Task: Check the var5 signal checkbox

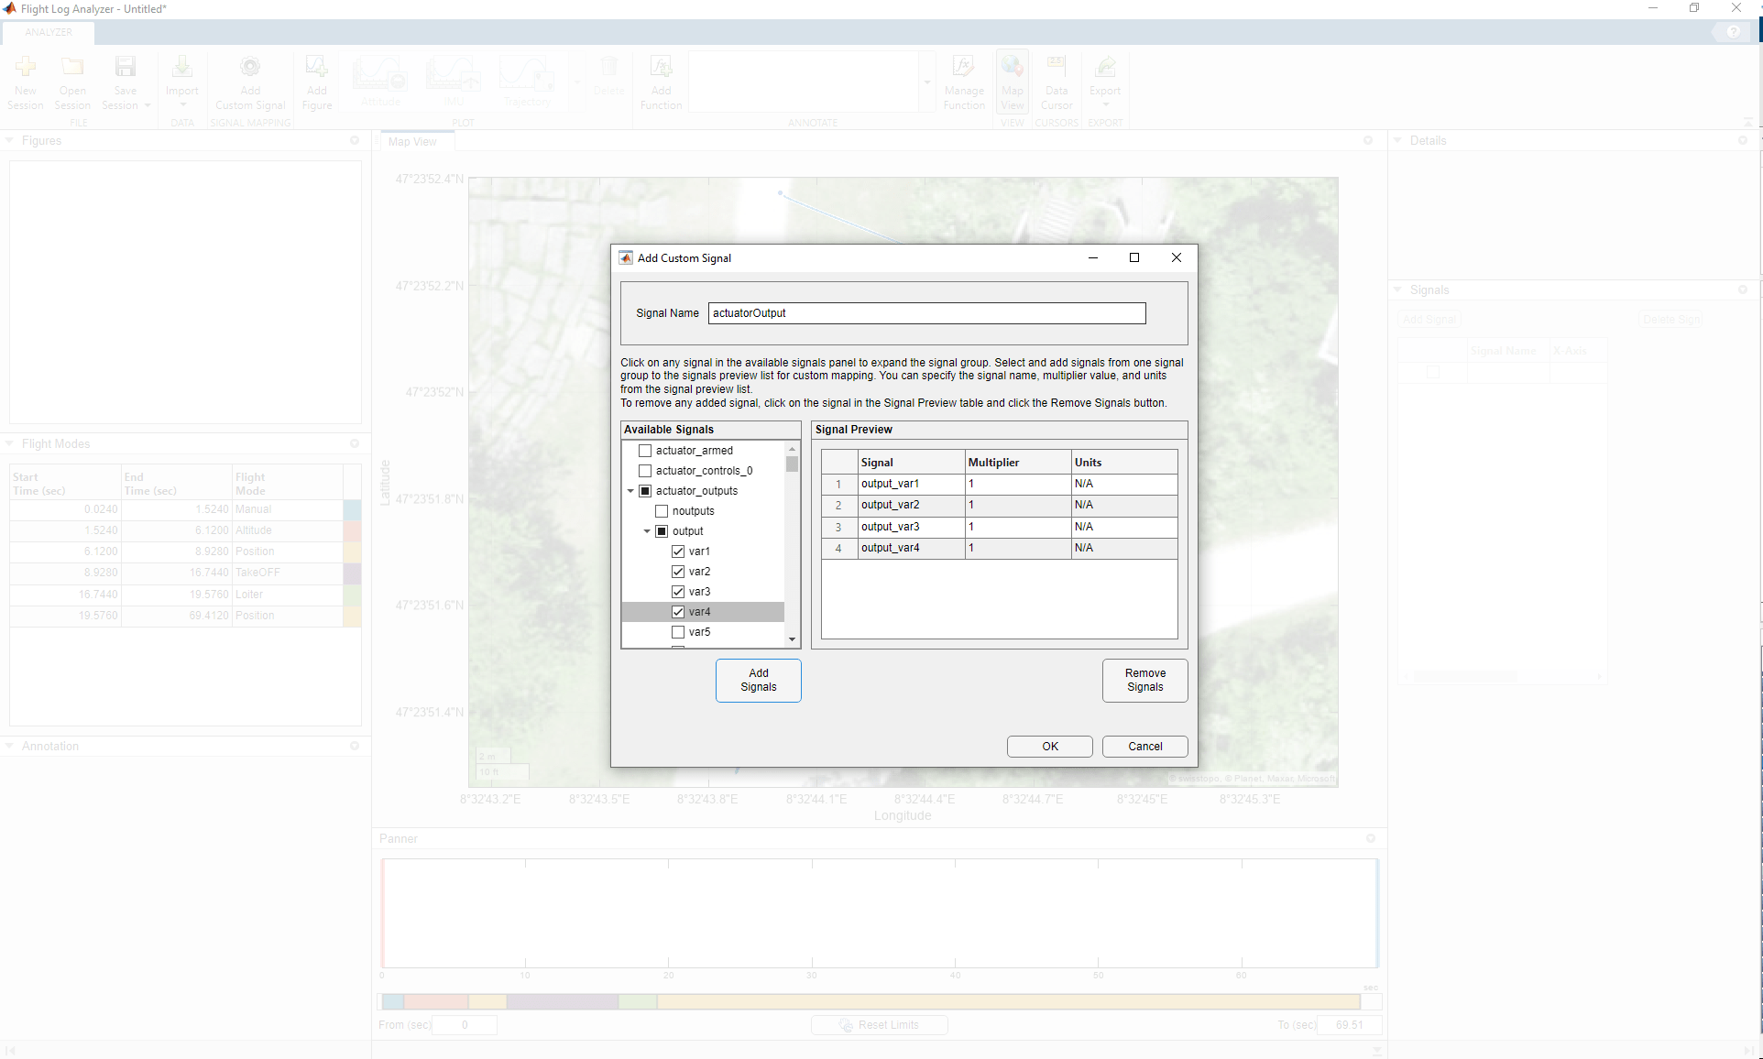Action: [x=678, y=632]
